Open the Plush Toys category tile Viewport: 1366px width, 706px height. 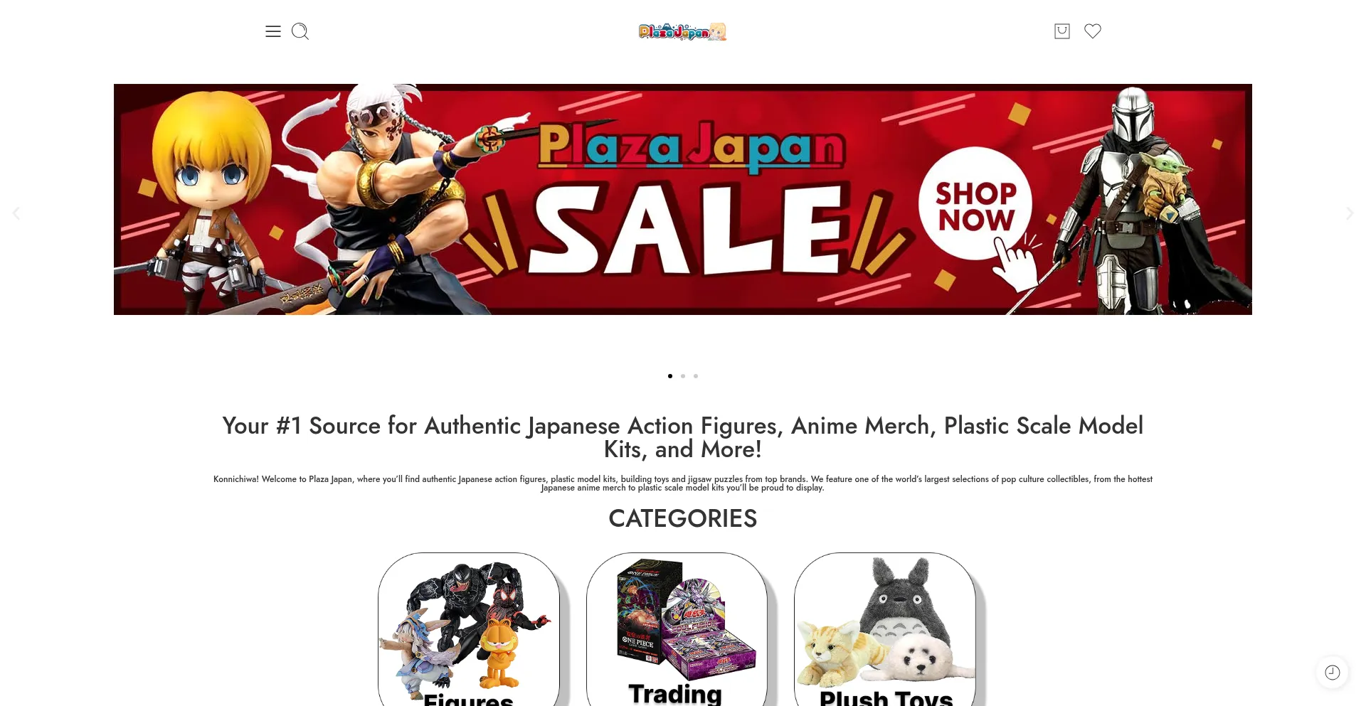[885, 629]
